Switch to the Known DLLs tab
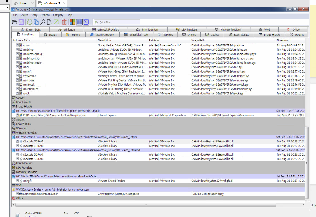Image resolution: width=316 pixels, height=217 pixels. point(31,29)
